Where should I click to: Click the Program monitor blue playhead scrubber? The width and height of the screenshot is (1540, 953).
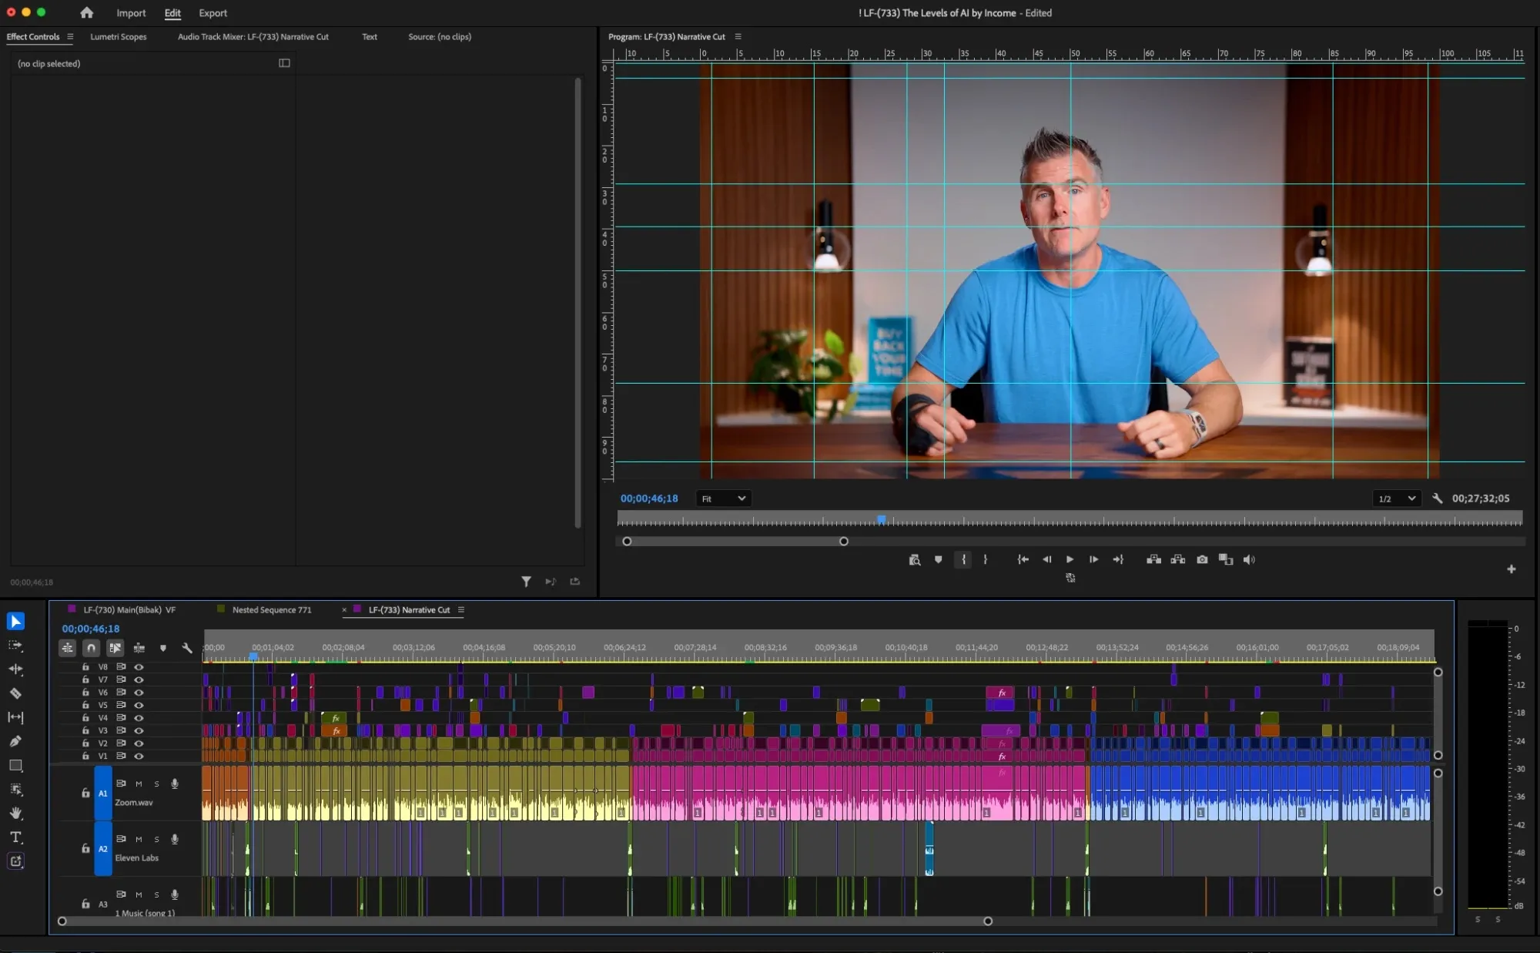(882, 520)
